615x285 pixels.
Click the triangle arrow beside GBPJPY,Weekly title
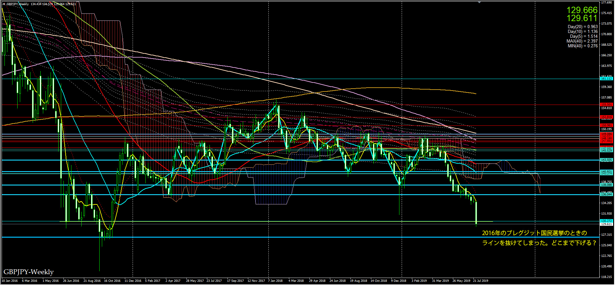(x=4, y=4)
